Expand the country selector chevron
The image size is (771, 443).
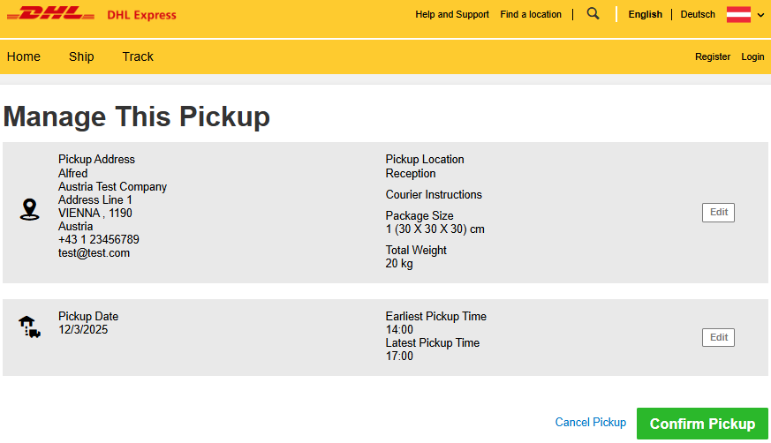point(760,15)
